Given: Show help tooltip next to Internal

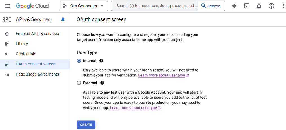Looking at the screenshot, I should [101, 61].
